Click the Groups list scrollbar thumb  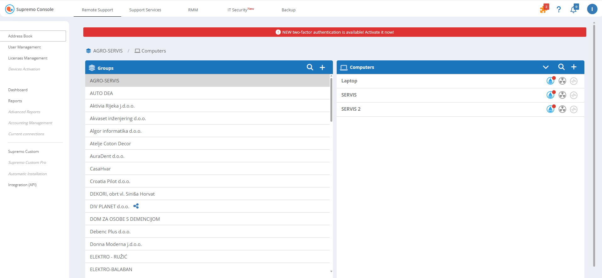331,99
